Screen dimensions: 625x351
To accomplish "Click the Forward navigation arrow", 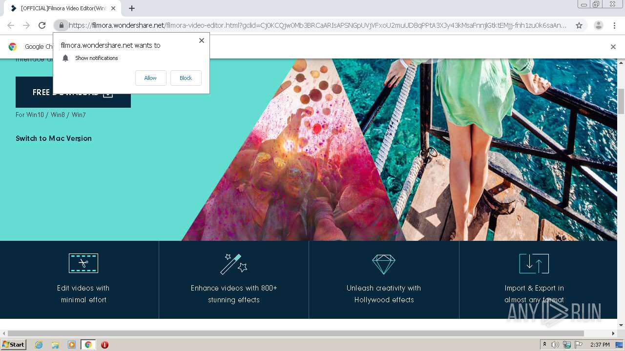I will [x=26, y=25].
